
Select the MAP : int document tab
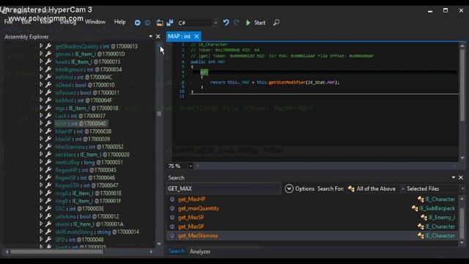(x=180, y=37)
